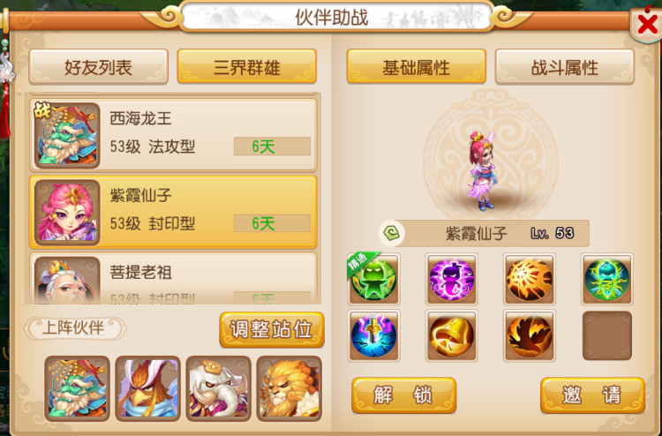Click the 调整站位 button
662x436 pixels.
point(272,329)
